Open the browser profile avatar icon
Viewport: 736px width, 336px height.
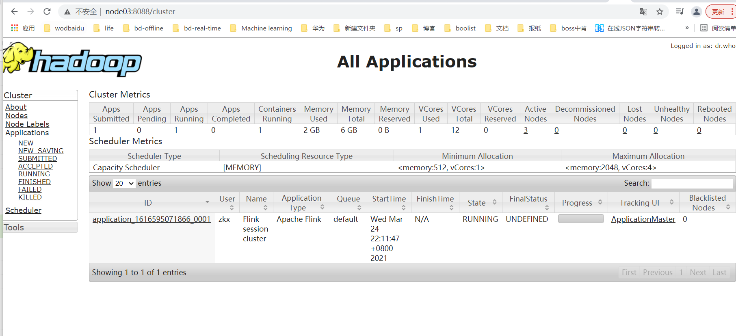pyautogui.click(x=696, y=12)
